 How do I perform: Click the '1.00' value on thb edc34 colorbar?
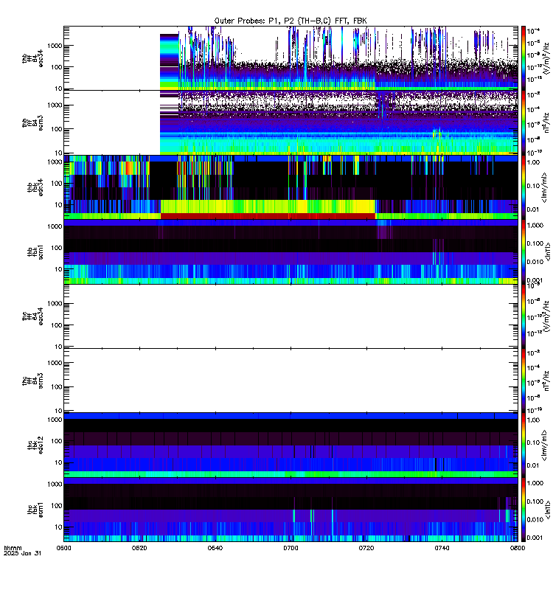533,162
